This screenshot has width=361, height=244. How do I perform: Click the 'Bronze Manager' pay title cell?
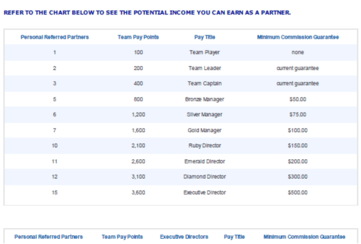click(x=204, y=99)
